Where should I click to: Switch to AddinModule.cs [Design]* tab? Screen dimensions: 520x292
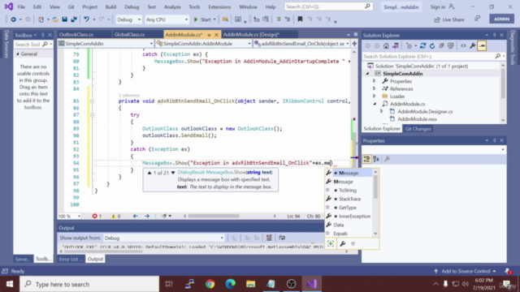(251, 34)
